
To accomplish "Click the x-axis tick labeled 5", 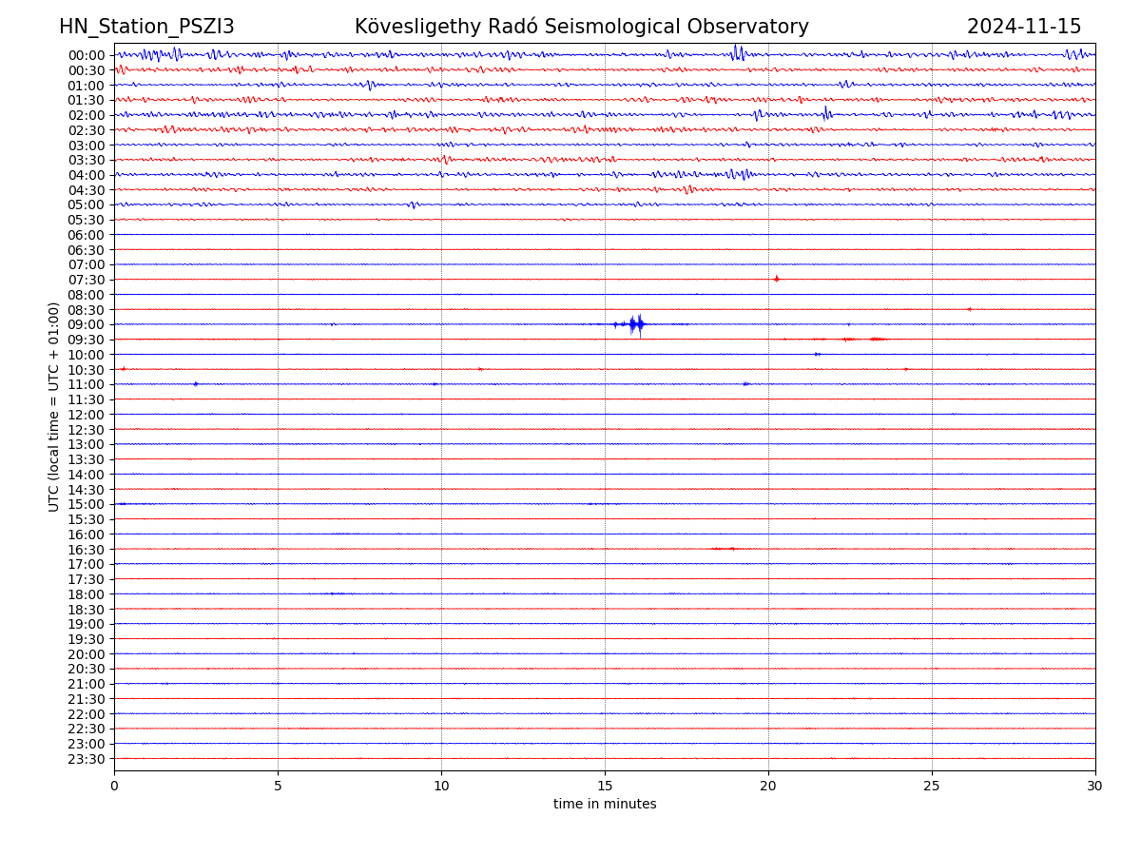I will pos(278,787).
